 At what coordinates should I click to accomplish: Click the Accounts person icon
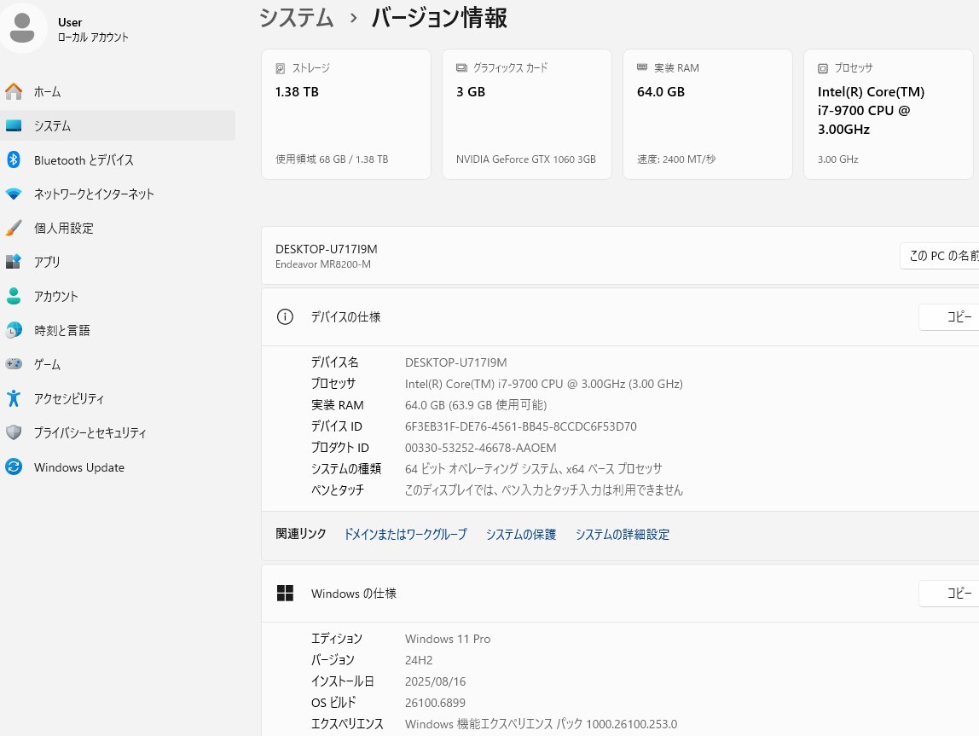point(14,296)
